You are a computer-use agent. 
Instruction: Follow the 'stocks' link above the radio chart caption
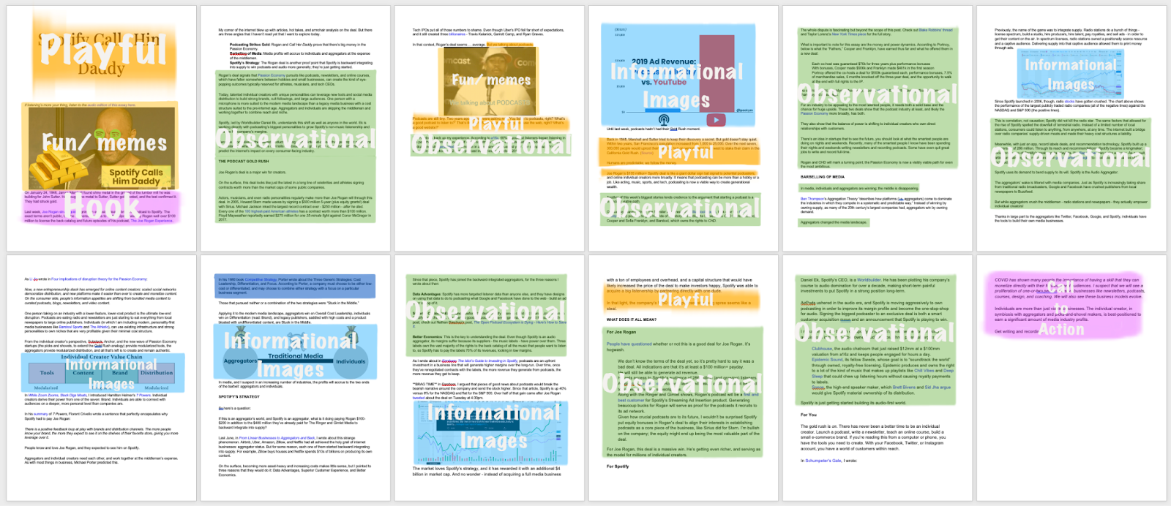[x=1069, y=102]
